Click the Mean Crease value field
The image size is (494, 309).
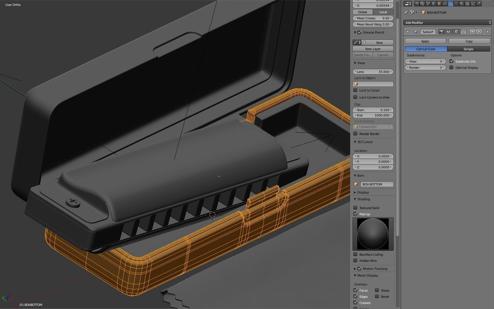[373, 18]
